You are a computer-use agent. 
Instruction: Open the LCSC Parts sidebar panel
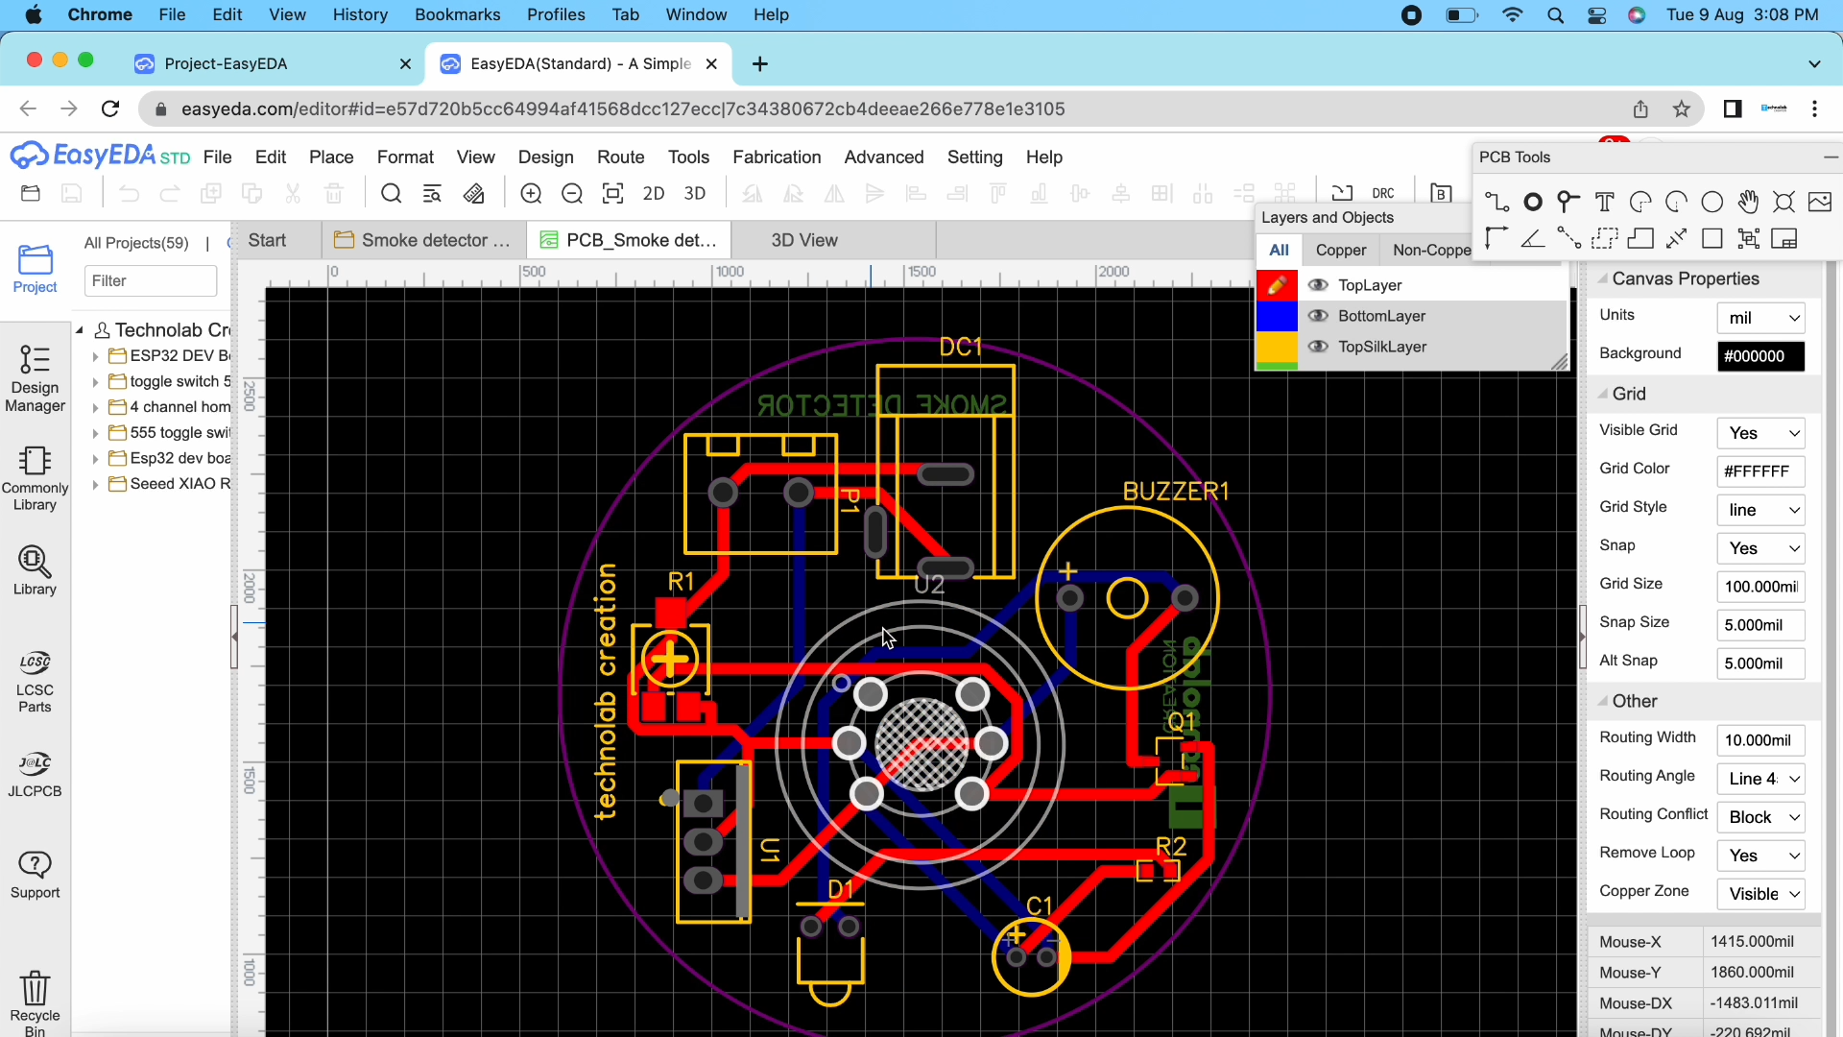(x=35, y=682)
